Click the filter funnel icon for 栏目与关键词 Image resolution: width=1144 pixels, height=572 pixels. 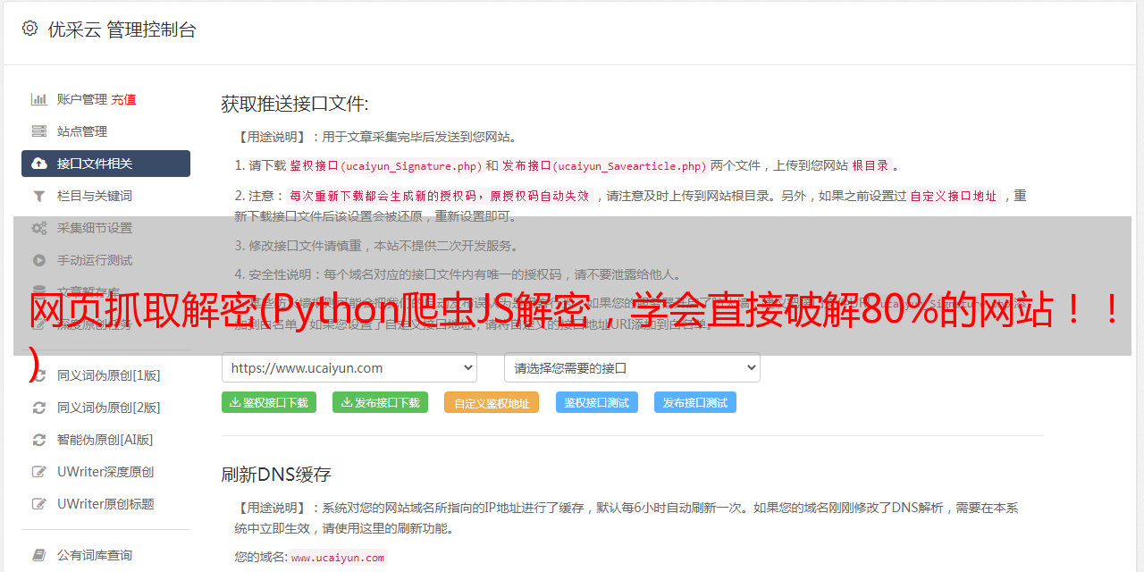point(39,196)
